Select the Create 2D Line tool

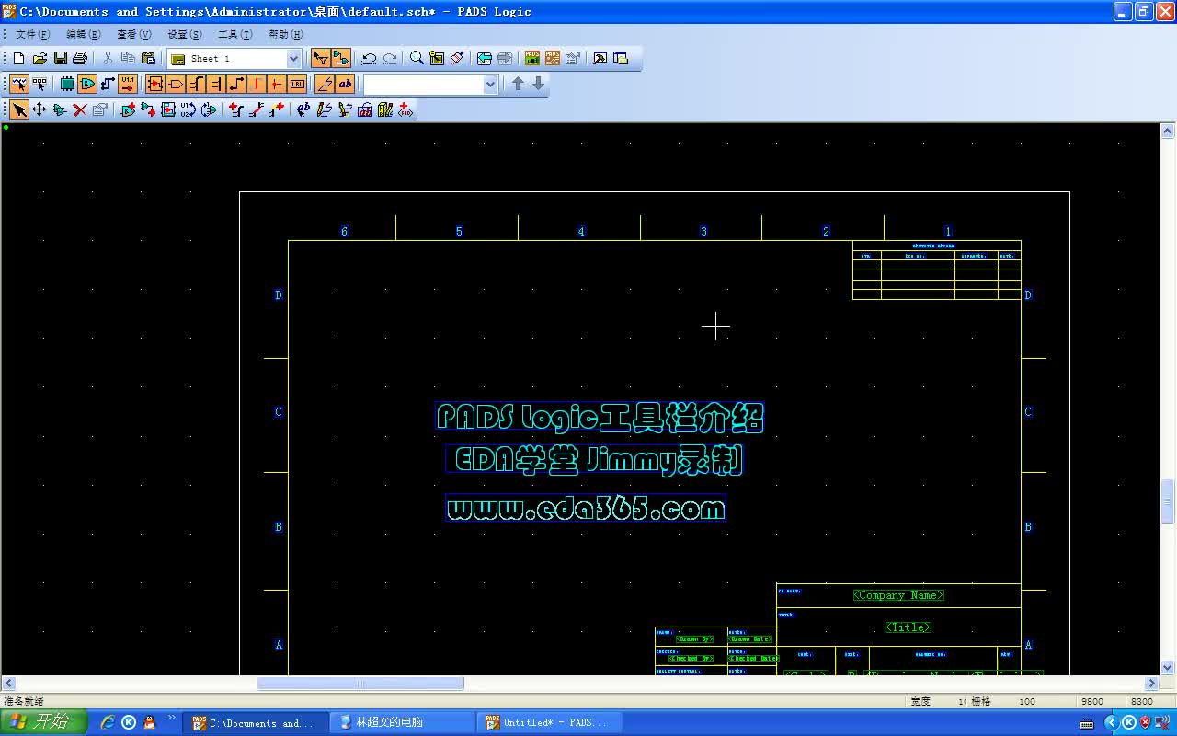click(x=325, y=109)
